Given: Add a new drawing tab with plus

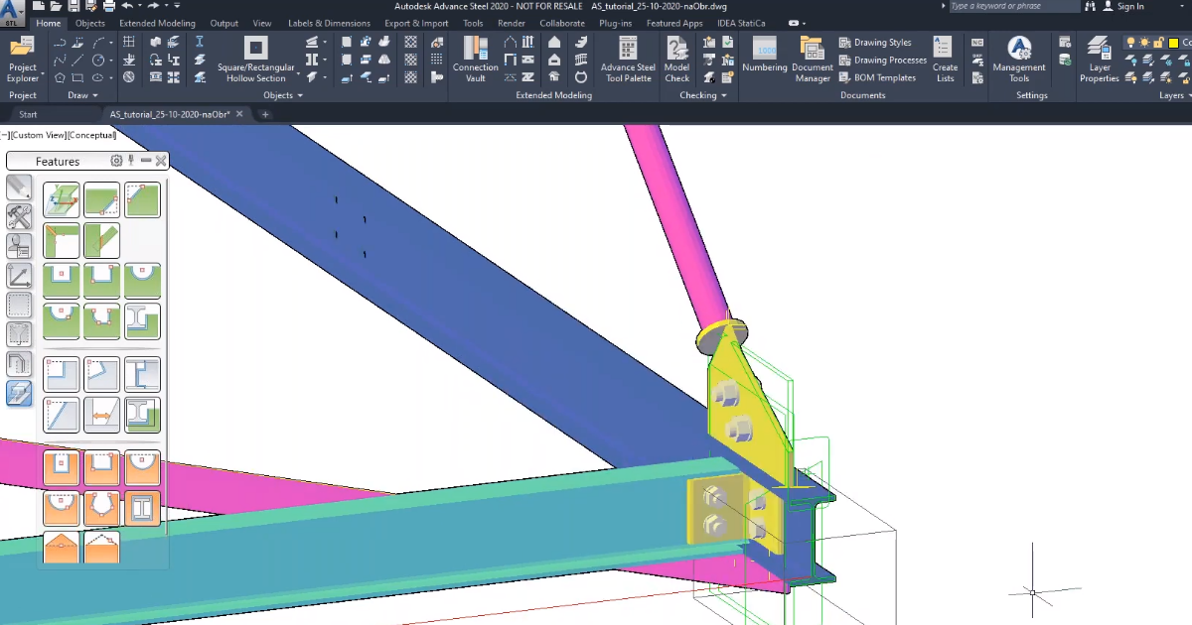Looking at the screenshot, I should click(x=265, y=114).
